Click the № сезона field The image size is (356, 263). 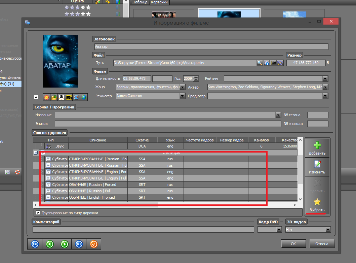tap(318, 115)
